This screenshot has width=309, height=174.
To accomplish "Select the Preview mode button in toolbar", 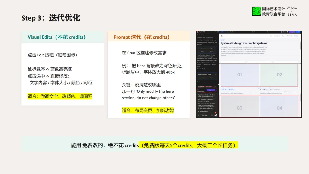I will (223, 32).
